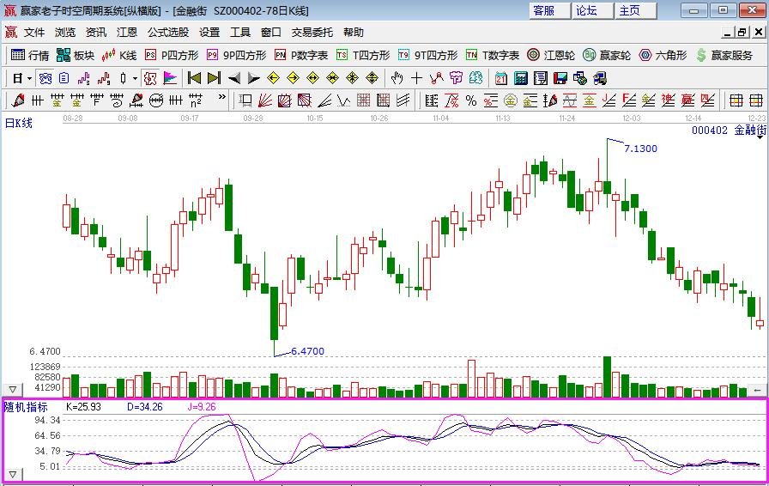The height and width of the screenshot is (486, 769).
Task: Click the 论坛 button in title bar
Action: tap(592, 11)
